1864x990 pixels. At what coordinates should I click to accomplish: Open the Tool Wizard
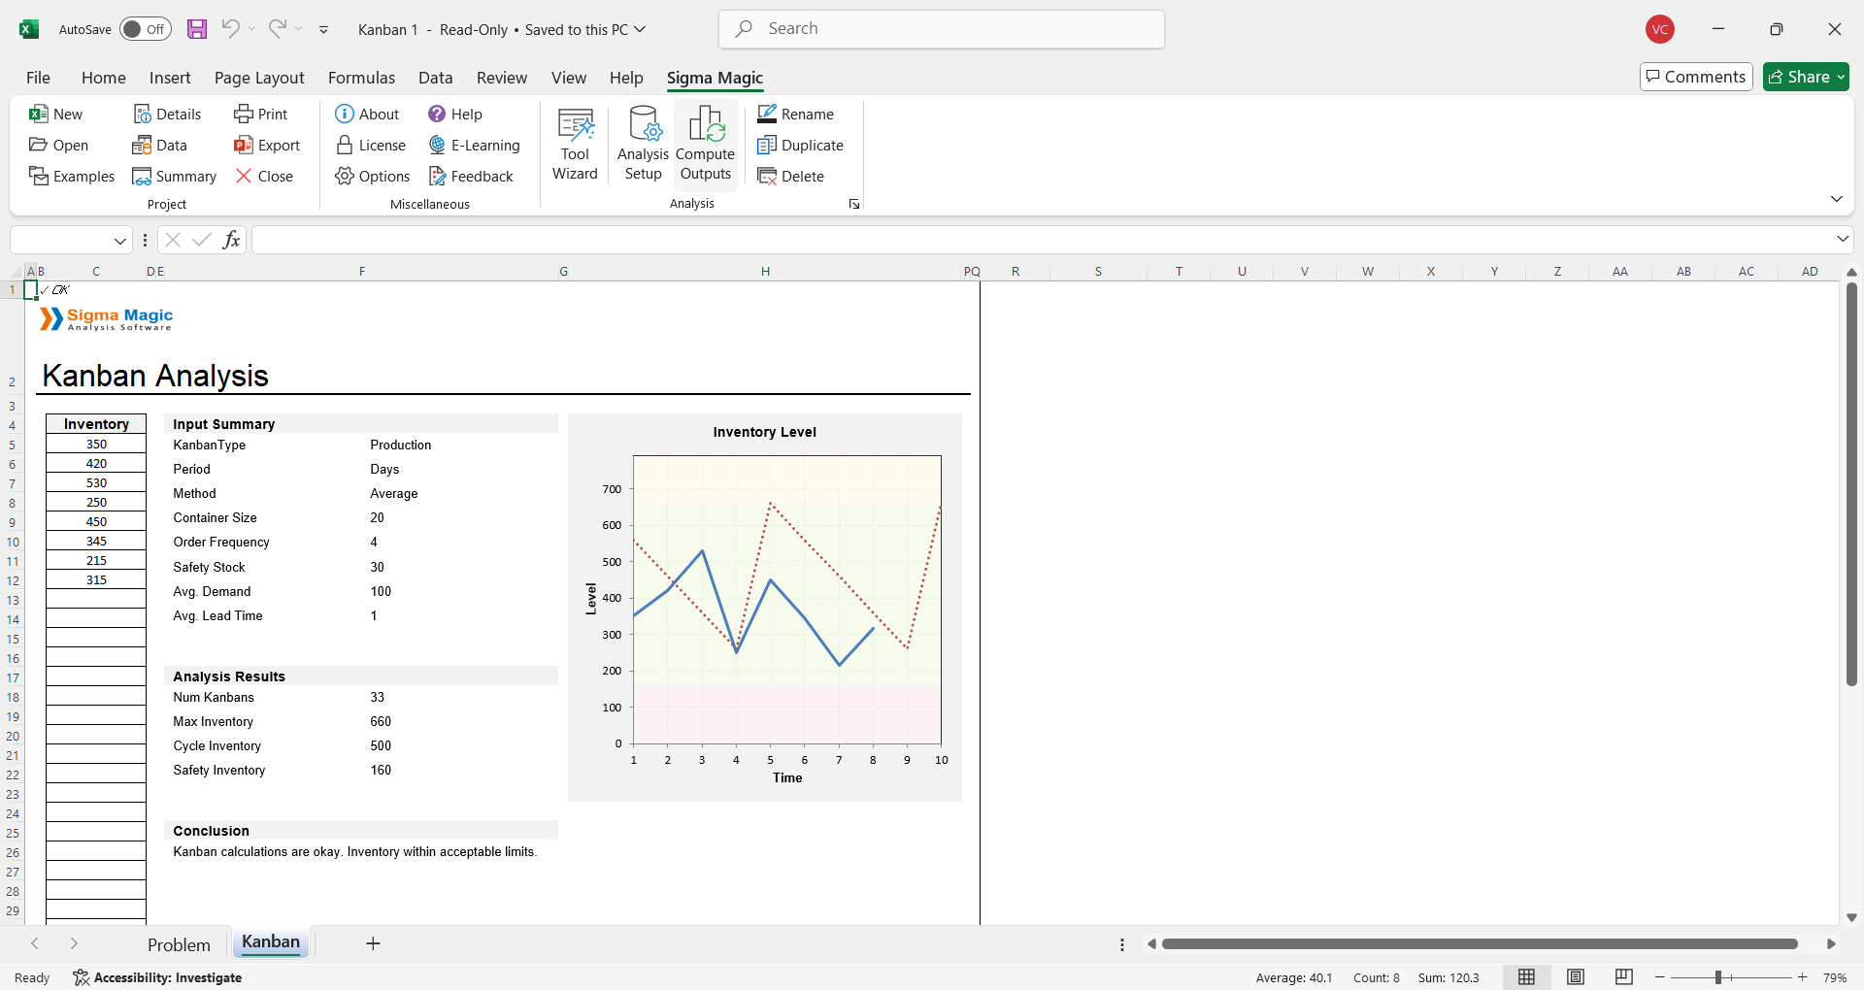point(575,144)
